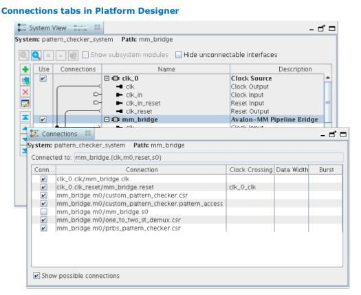Screen dimensions: 361x295
Task: Click the edit parameters icon in left sidebar
Action: pyautogui.click(x=25, y=104)
